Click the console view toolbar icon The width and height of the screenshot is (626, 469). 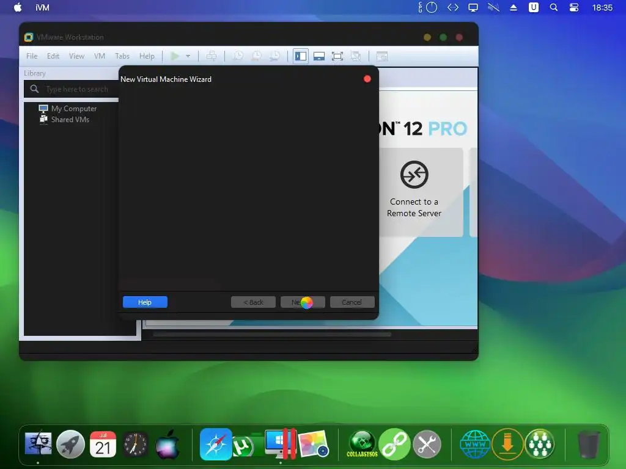(x=381, y=56)
